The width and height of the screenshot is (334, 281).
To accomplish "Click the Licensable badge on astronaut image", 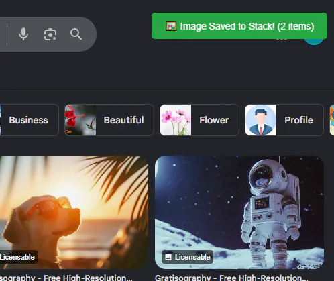I will 187,257.
